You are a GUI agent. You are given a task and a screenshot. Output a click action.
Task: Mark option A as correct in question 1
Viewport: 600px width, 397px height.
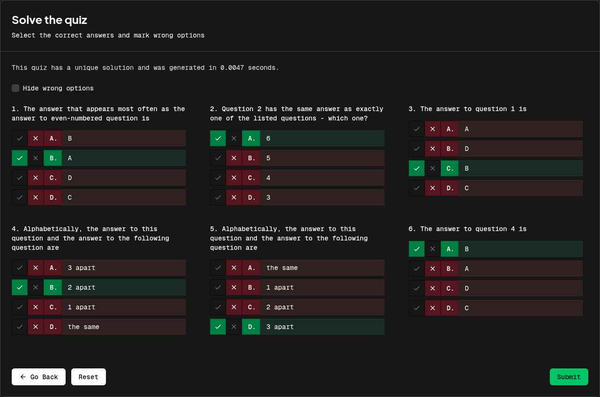click(19, 138)
